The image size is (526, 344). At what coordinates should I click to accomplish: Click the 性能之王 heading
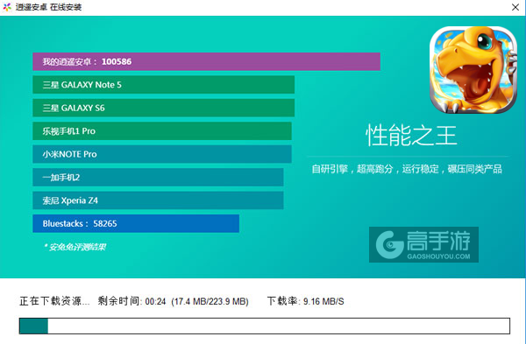[x=411, y=136]
